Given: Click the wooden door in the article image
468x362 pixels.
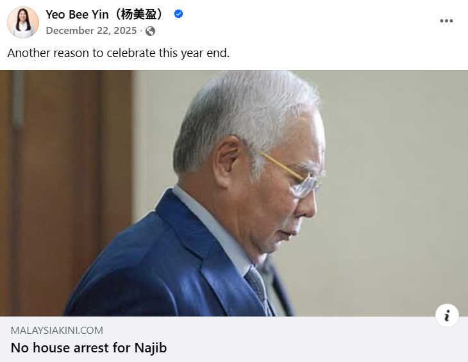Looking at the screenshot, I should [65, 191].
